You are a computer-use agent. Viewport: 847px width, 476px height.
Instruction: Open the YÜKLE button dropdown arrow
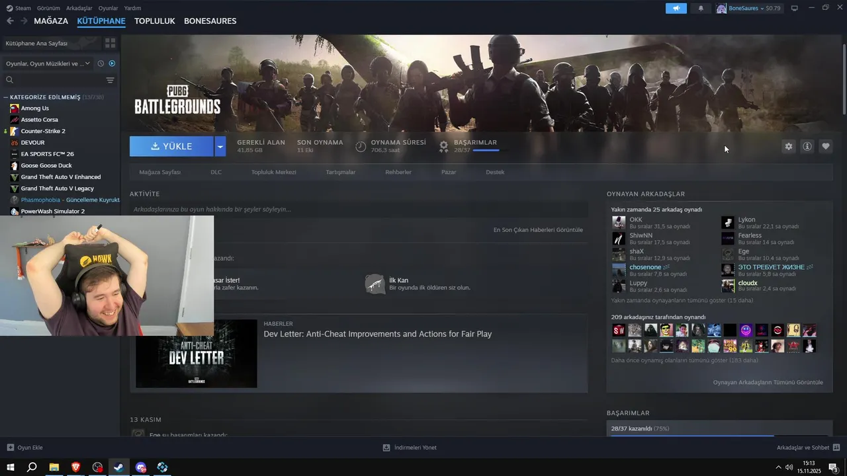click(x=220, y=147)
